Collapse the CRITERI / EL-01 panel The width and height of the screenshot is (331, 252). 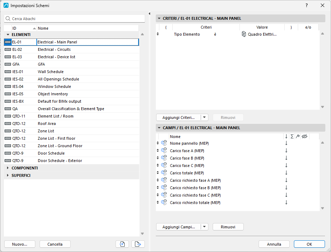coord(159,18)
